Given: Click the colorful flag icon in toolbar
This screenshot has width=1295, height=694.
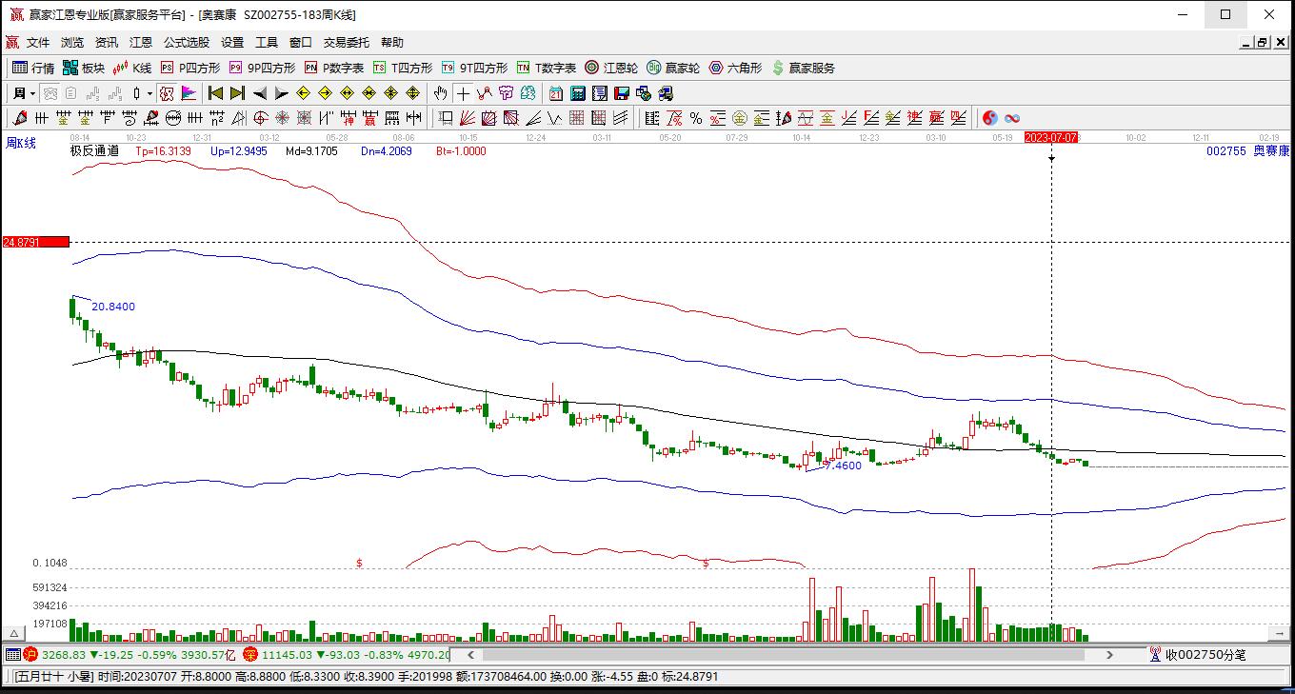Looking at the screenshot, I should pyautogui.click(x=189, y=93).
